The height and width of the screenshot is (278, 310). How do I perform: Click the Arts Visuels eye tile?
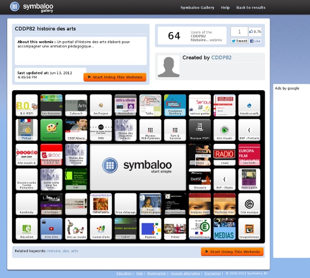tap(225, 130)
